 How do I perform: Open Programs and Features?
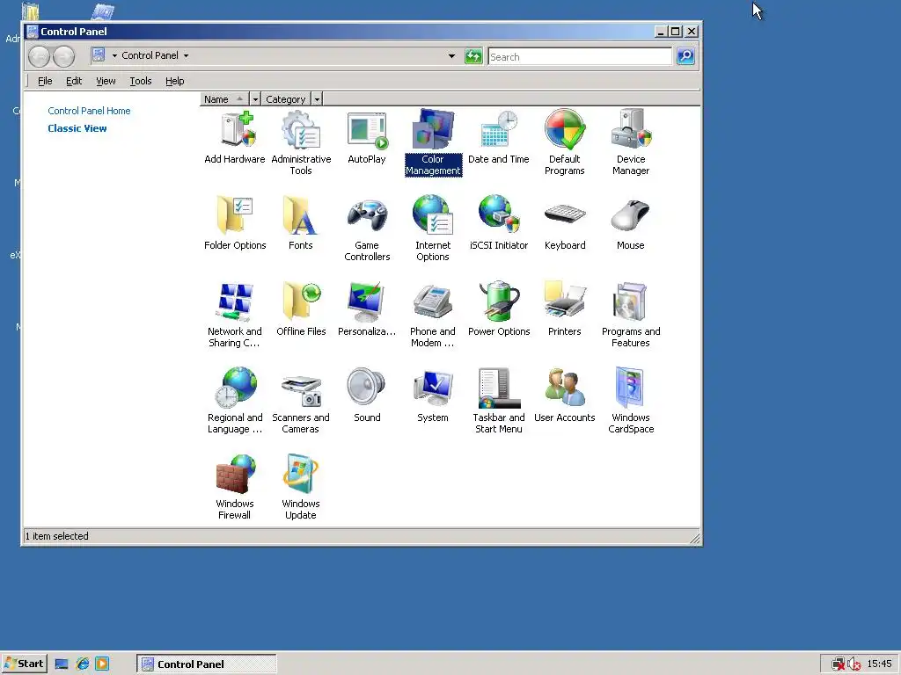pos(630,316)
